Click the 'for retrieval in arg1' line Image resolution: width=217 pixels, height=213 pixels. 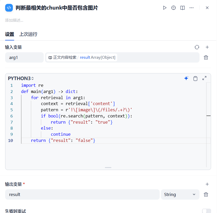58,98
